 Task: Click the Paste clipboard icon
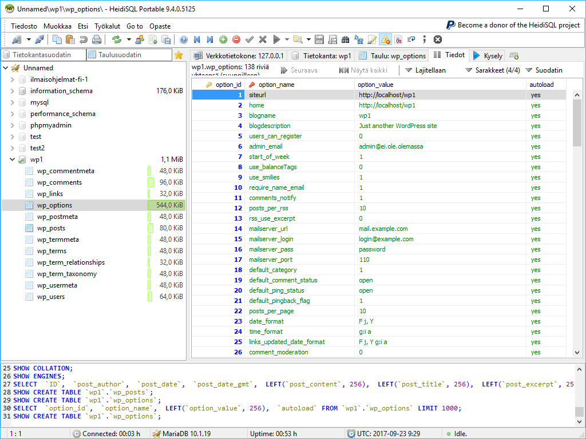[70, 39]
